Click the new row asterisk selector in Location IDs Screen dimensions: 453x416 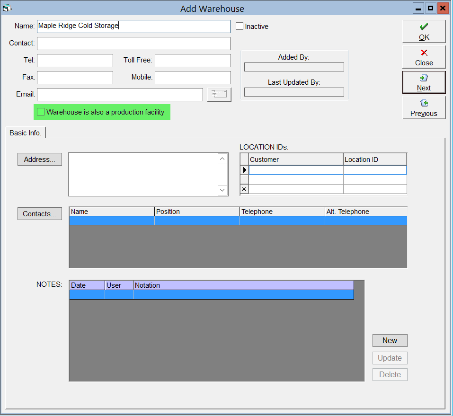coord(244,189)
